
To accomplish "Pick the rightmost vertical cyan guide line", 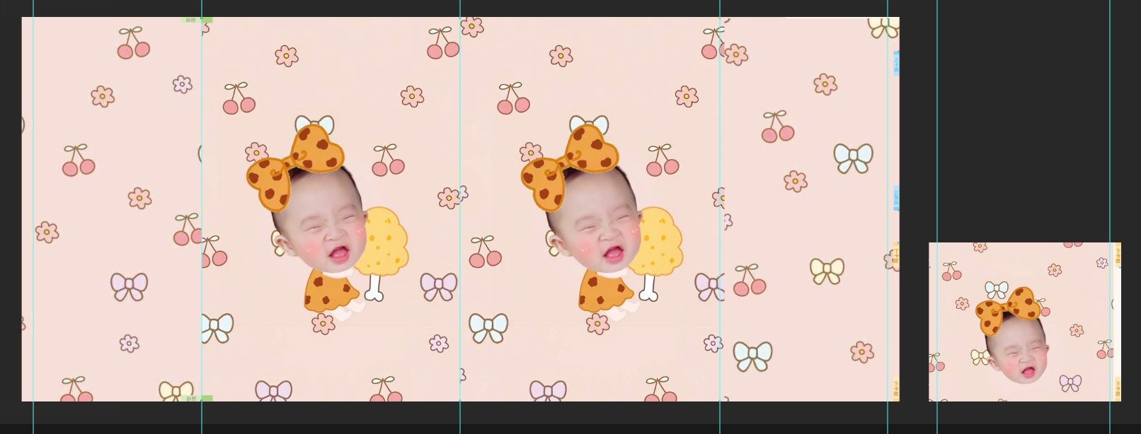I will [x=1110, y=141].
